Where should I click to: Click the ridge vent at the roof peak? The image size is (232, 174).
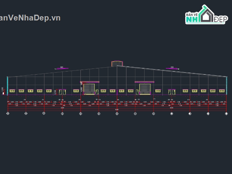[x=117, y=63]
